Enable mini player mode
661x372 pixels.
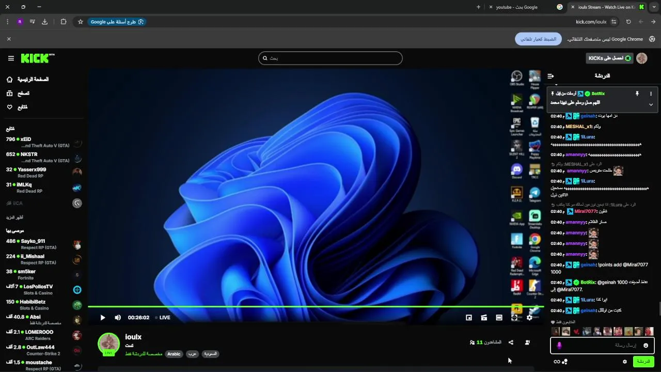tap(469, 318)
